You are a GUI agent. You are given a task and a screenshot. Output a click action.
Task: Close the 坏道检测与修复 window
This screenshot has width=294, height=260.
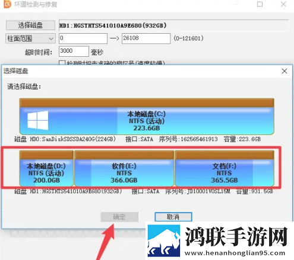coord(283,4)
